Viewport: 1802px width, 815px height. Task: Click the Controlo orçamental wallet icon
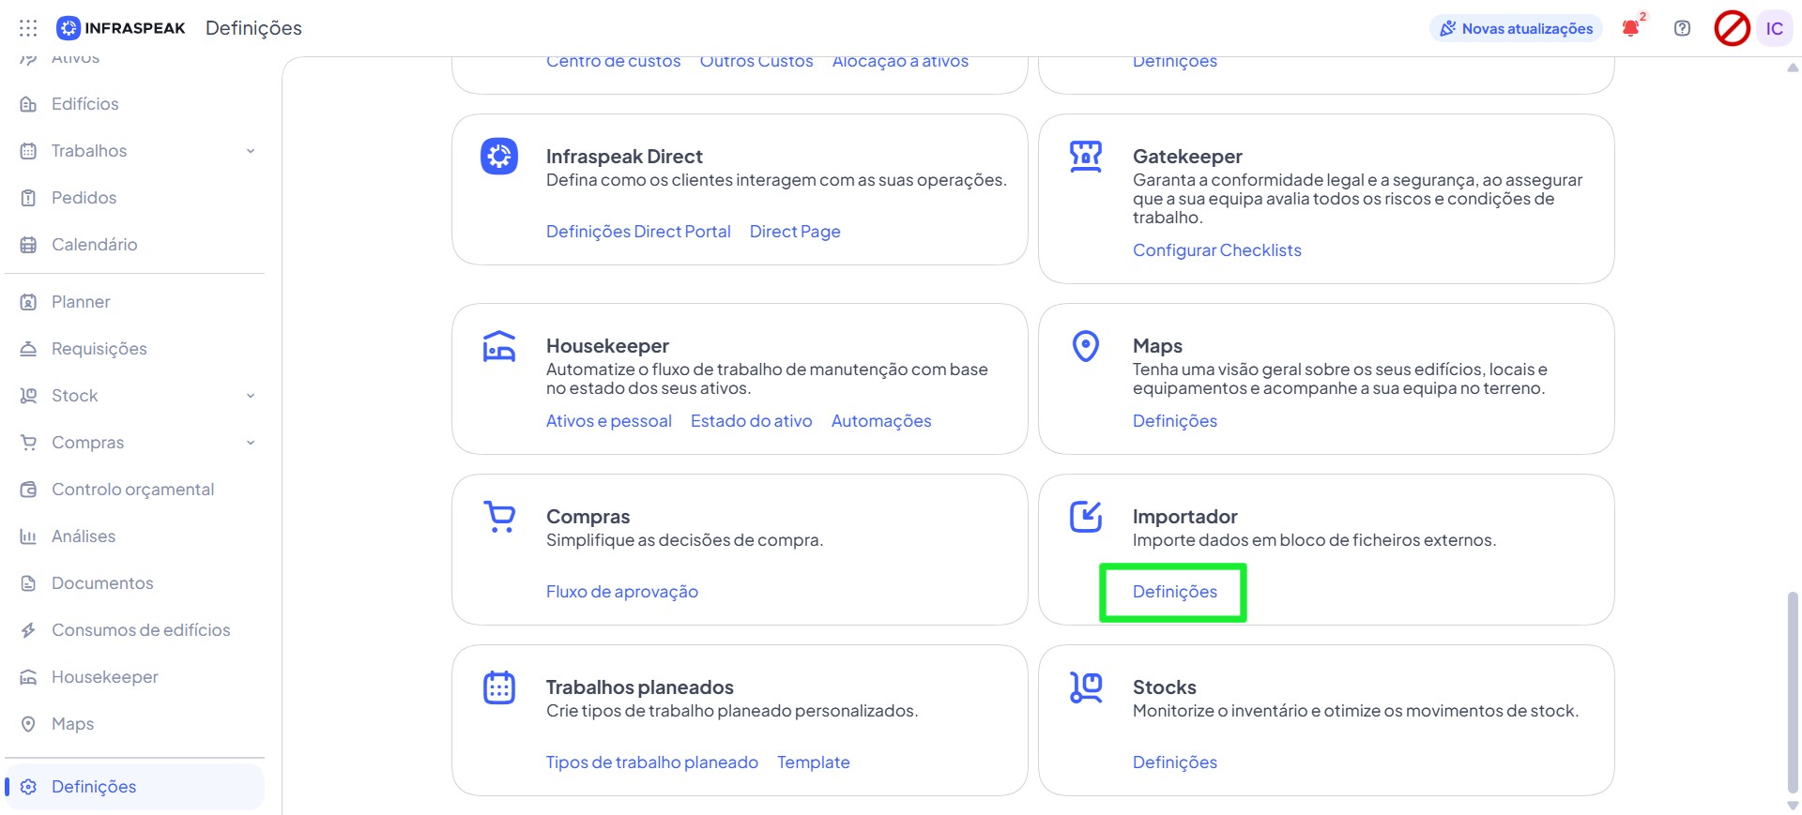pyautogui.click(x=28, y=490)
